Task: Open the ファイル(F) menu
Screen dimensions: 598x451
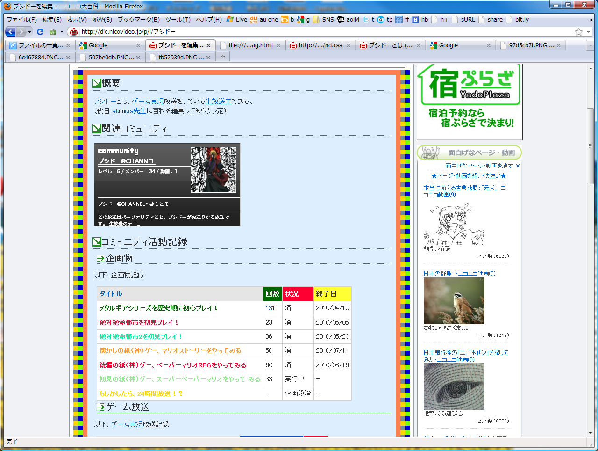Action: [x=21, y=20]
